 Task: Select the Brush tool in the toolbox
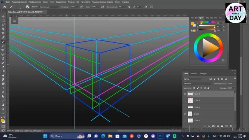(3, 42)
